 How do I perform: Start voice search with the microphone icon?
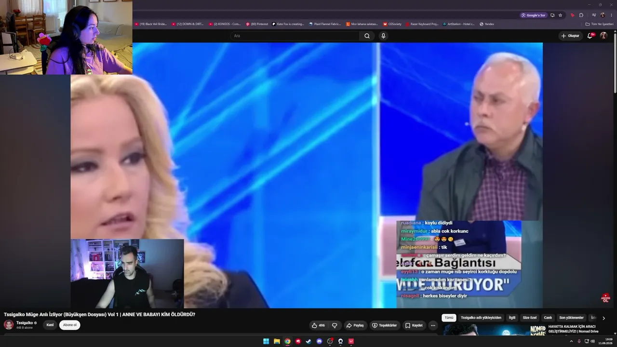click(x=383, y=36)
